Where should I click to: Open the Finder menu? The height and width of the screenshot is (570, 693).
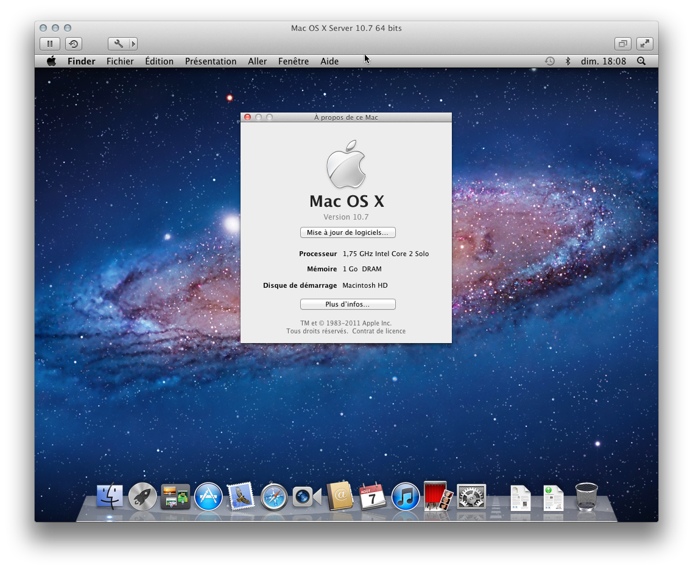click(x=82, y=61)
